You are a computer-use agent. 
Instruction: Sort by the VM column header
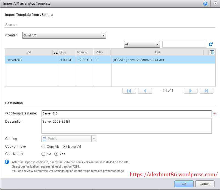29,53
